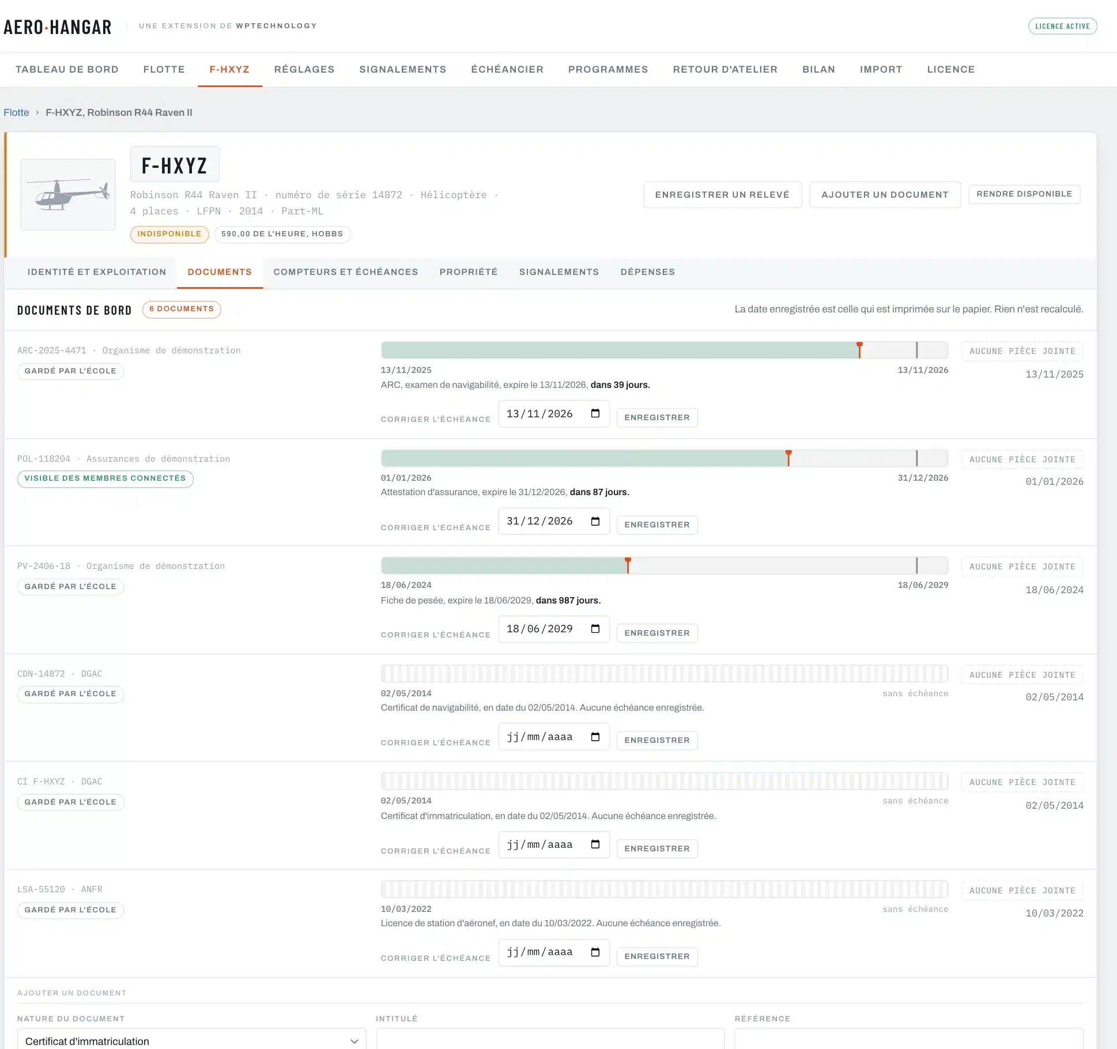Open the Tableau de bord menu
This screenshot has height=1049, width=1117.
pos(67,69)
